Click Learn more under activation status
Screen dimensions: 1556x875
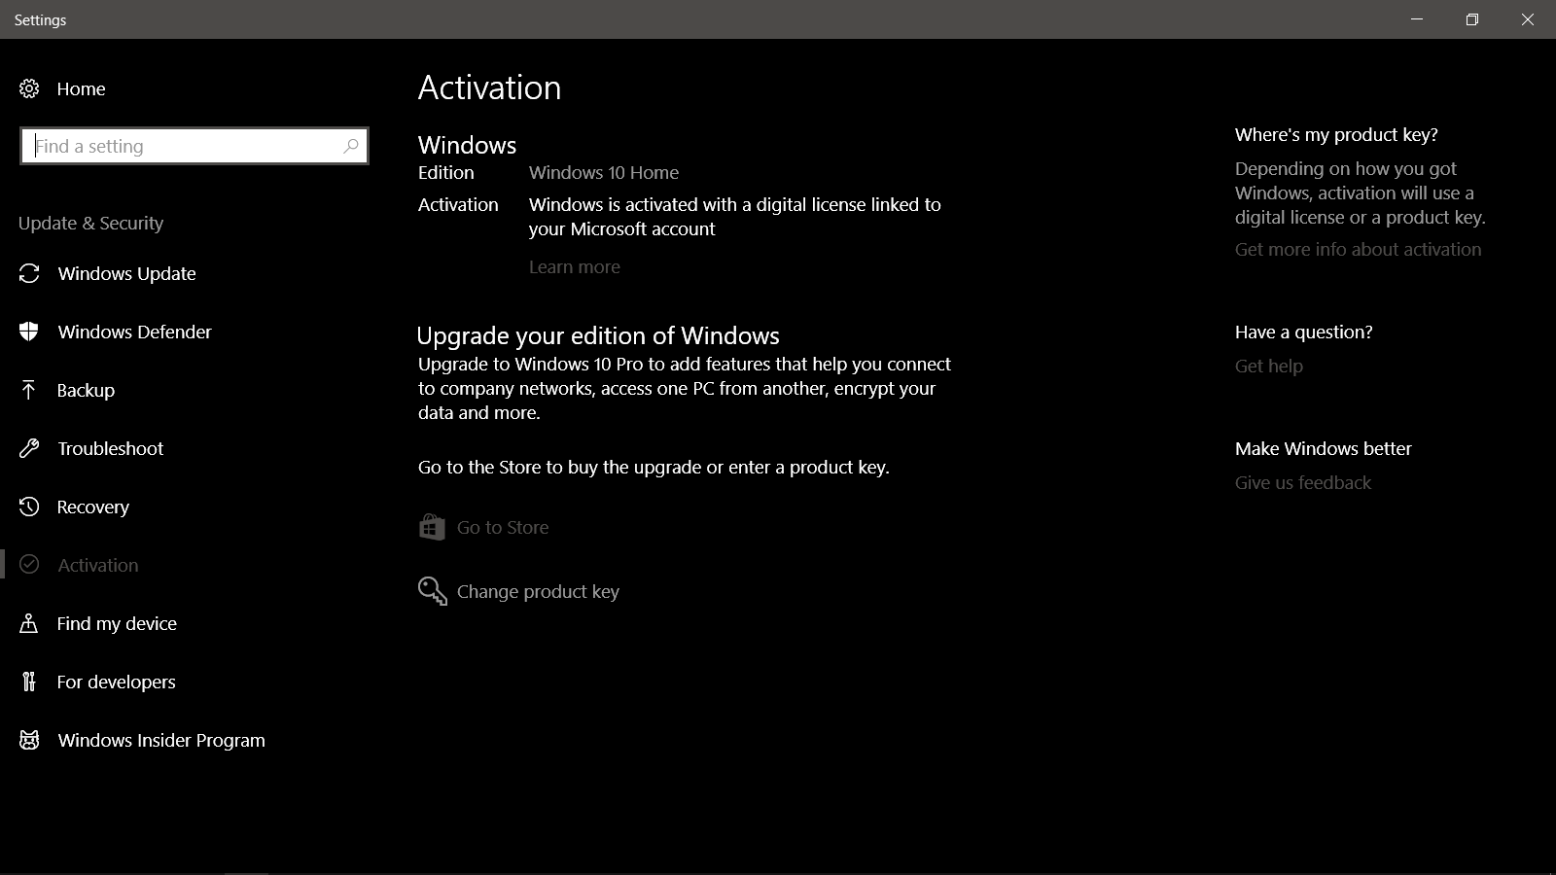[x=574, y=266]
